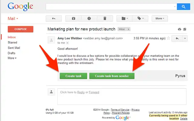Archive the open email
This screenshot has width=194, height=121.
click(73, 18)
